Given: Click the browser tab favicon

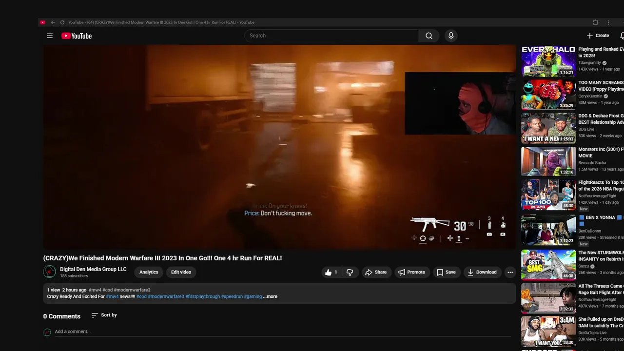Looking at the screenshot, I should coord(43,22).
